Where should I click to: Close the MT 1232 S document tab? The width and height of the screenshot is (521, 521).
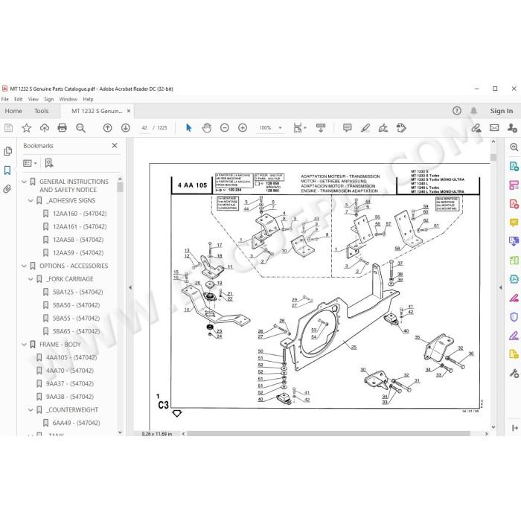pyautogui.click(x=129, y=111)
